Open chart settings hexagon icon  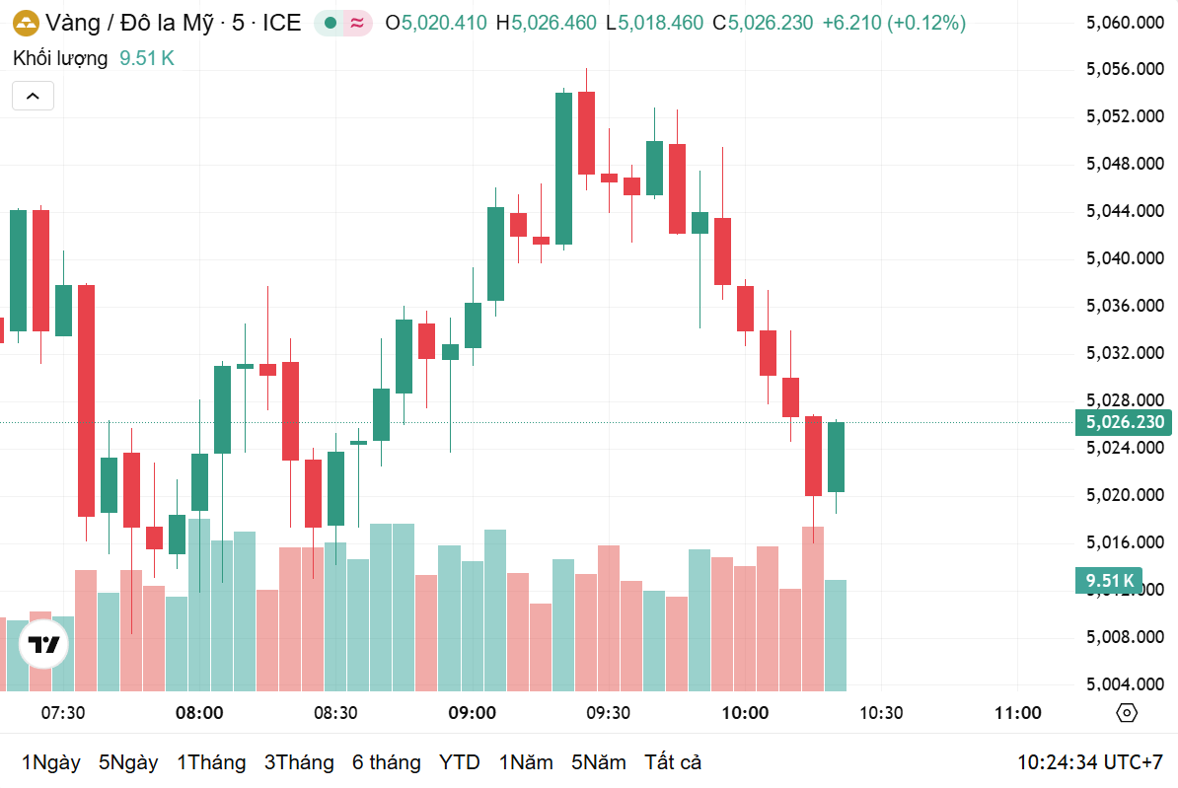point(1127,713)
